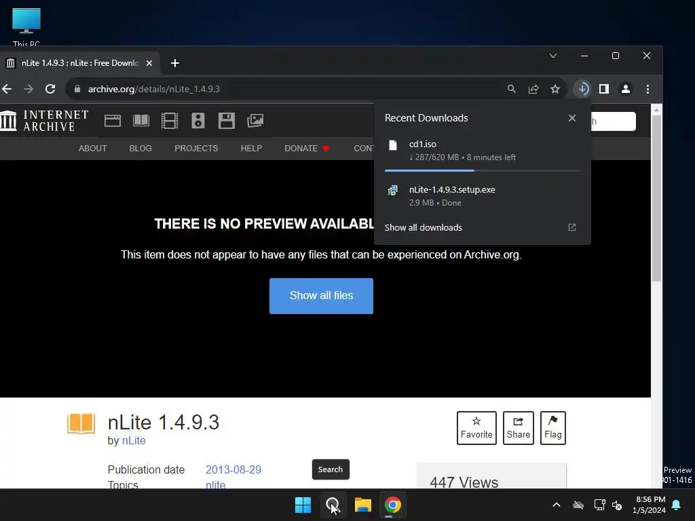Focus the address bar URL
The width and height of the screenshot is (695, 521).
coord(154,89)
